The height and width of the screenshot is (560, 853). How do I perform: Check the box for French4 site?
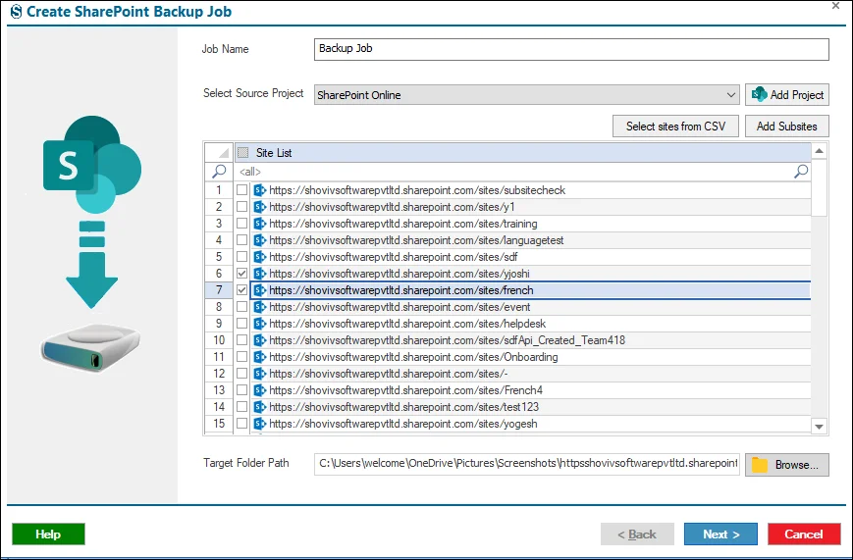tap(242, 390)
